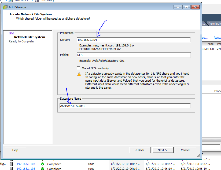This screenshot has width=221, height=170.
Task: Click the host icon beside first 192.168.1.103 task
Action: pos(11,164)
